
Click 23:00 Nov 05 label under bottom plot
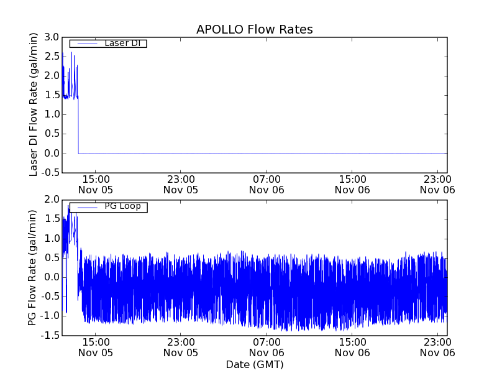[x=180, y=347]
